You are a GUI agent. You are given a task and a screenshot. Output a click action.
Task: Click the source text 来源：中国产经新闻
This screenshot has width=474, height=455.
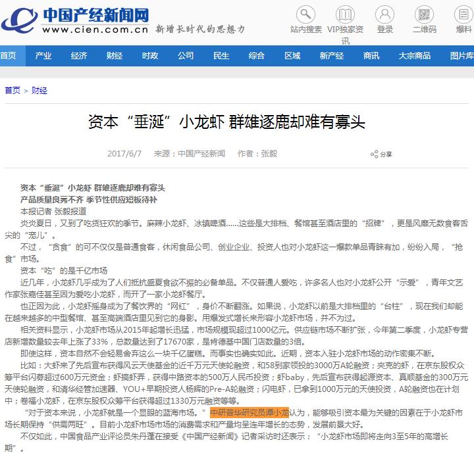tap(190, 154)
